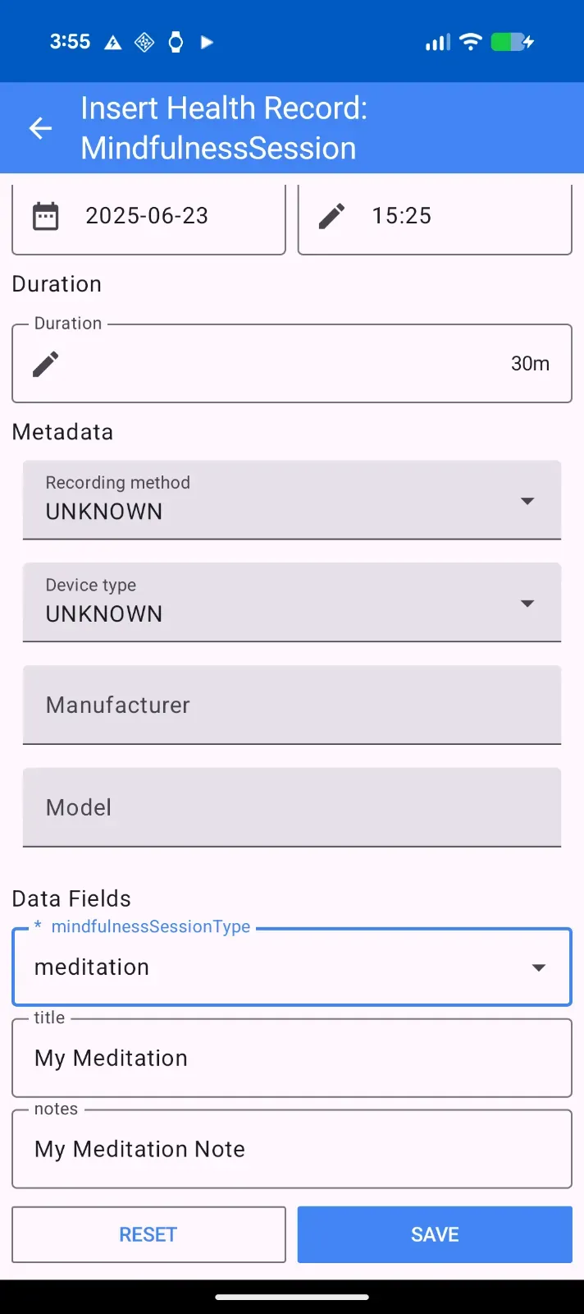This screenshot has height=1314, width=584.
Task: Tap the warning triangle status icon
Action: click(x=113, y=43)
